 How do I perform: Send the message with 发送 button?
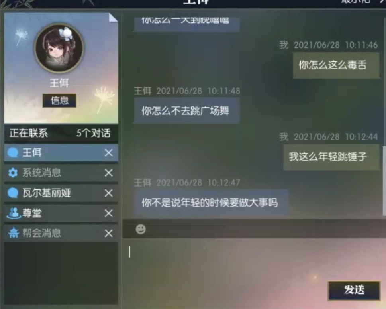[354, 291]
